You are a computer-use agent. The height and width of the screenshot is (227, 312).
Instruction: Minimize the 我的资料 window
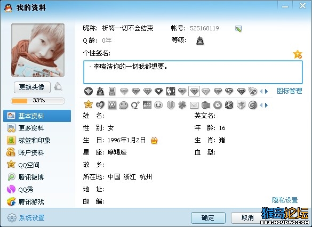[x=285, y=6]
